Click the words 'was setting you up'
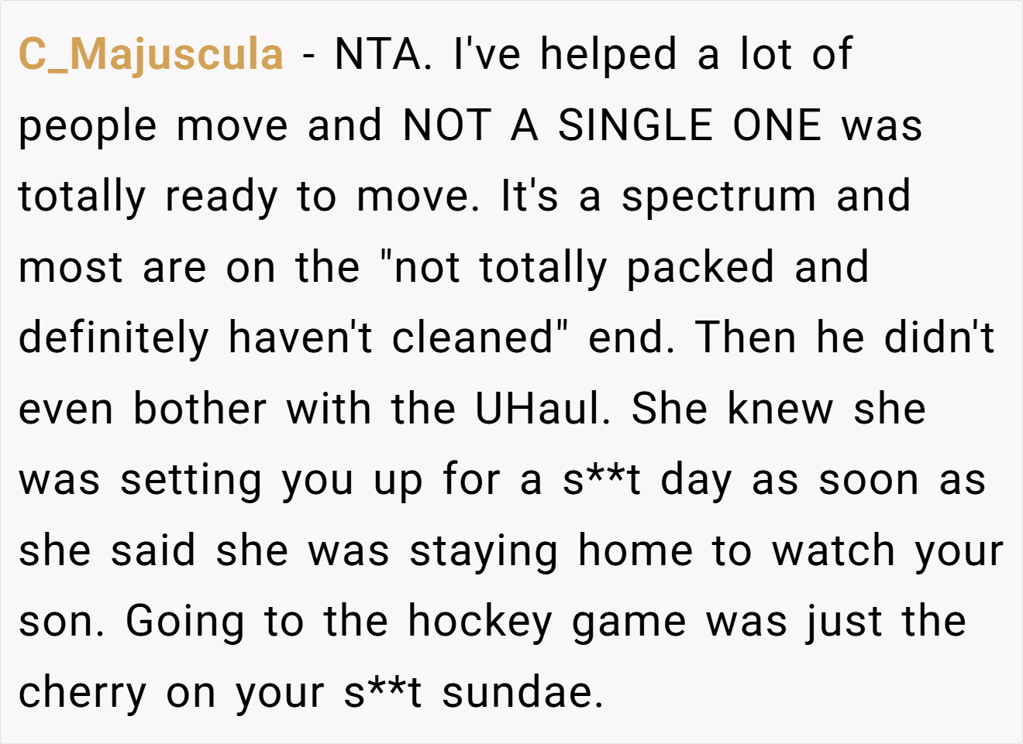The width and height of the screenshot is (1023, 744). [220, 480]
